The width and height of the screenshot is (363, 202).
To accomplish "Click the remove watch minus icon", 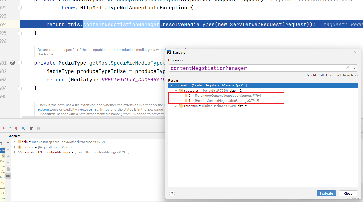I will pos(8,149).
